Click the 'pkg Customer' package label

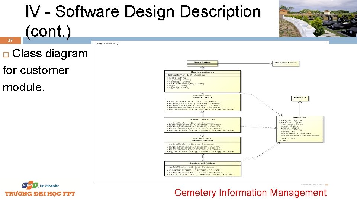click(x=106, y=44)
